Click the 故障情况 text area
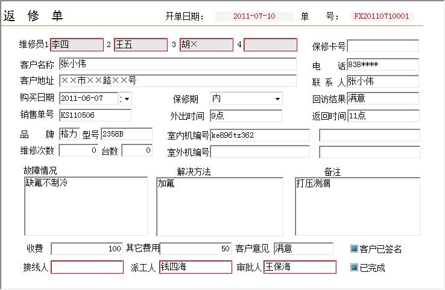The image size is (445, 290). point(85,205)
